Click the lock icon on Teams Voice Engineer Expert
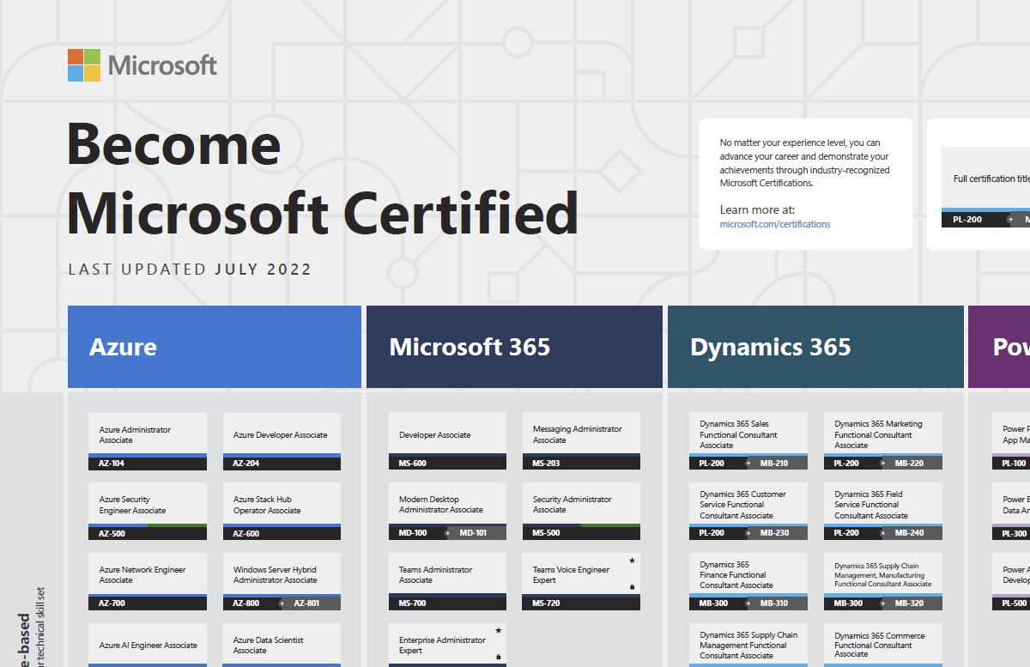 (632, 586)
